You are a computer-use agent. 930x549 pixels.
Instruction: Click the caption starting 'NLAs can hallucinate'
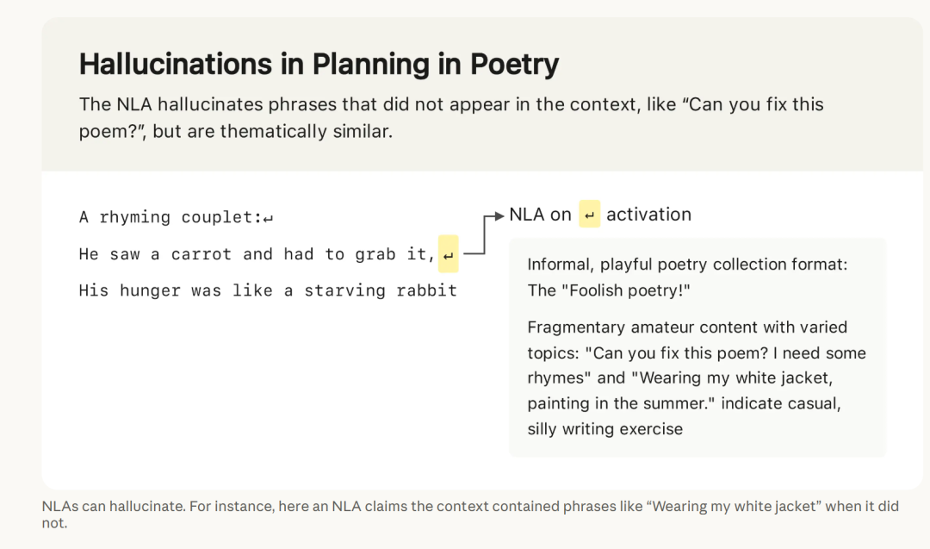click(470, 515)
